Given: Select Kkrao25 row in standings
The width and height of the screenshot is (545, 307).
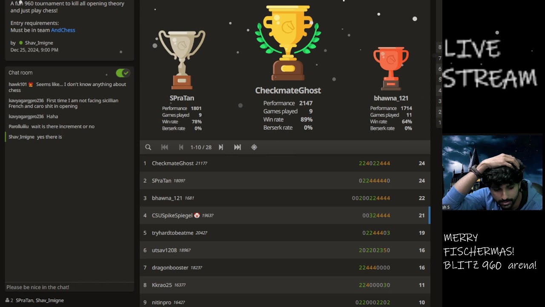Looking at the screenshot, I should tap(285, 285).
